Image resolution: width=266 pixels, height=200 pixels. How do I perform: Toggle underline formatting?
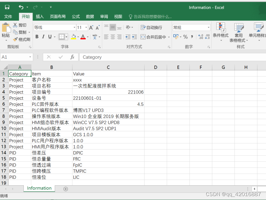point(49,37)
